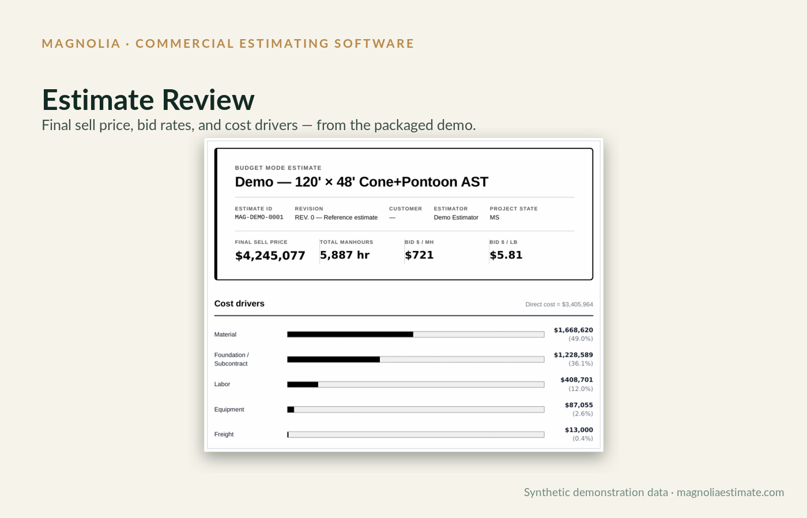Screen dimensions: 807x518
Task: Select the final sell price '$4,245,077'
Action: [270, 256]
